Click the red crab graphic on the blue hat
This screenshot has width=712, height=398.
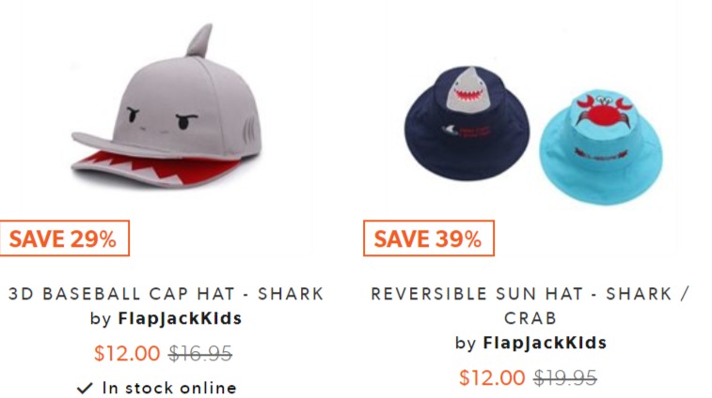tap(601, 110)
